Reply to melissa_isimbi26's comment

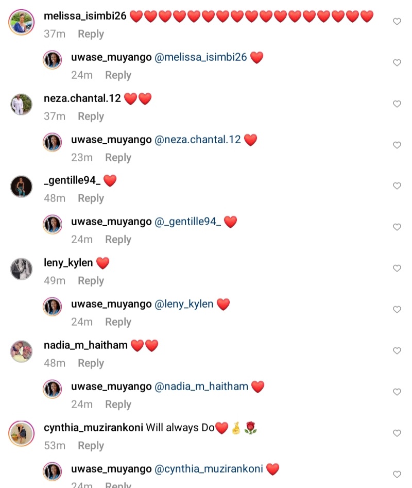pyautogui.click(x=91, y=34)
